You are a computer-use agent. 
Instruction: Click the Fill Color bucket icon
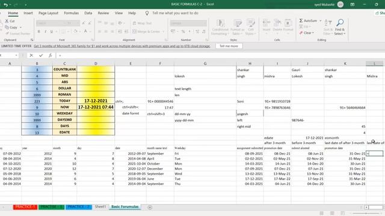(x=75, y=31)
